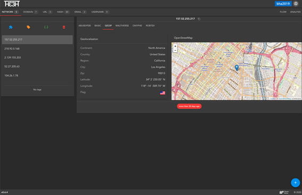Switch to the USERNAME tab
Image resolution: width=302 pixels, height=195 pixels.
(x=100, y=12)
